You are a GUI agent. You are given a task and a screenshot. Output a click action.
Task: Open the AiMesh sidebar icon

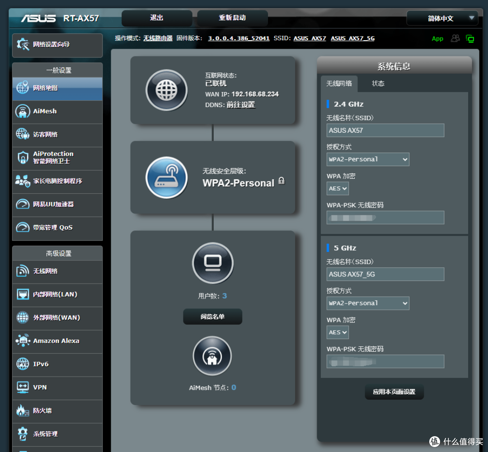pos(23,112)
